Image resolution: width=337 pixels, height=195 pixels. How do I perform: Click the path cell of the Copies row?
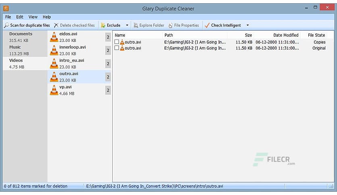(195, 42)
